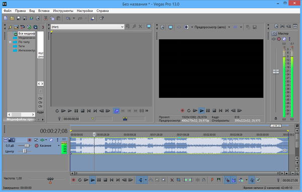Open the Предпросмотр (авто) quality dropdown
The height and width of the screenshot is (192, 302).
click(229, 27)
